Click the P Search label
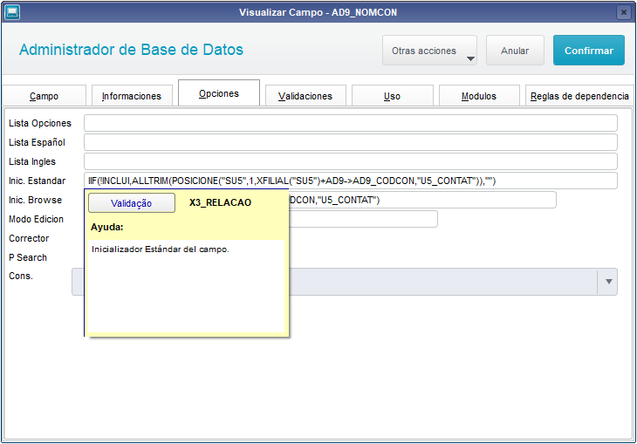 tap(28, 257)
